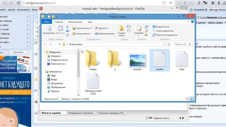Click the Свойства properties icon
This screenshot has width=226, height=127.
(x=139, y=29)
